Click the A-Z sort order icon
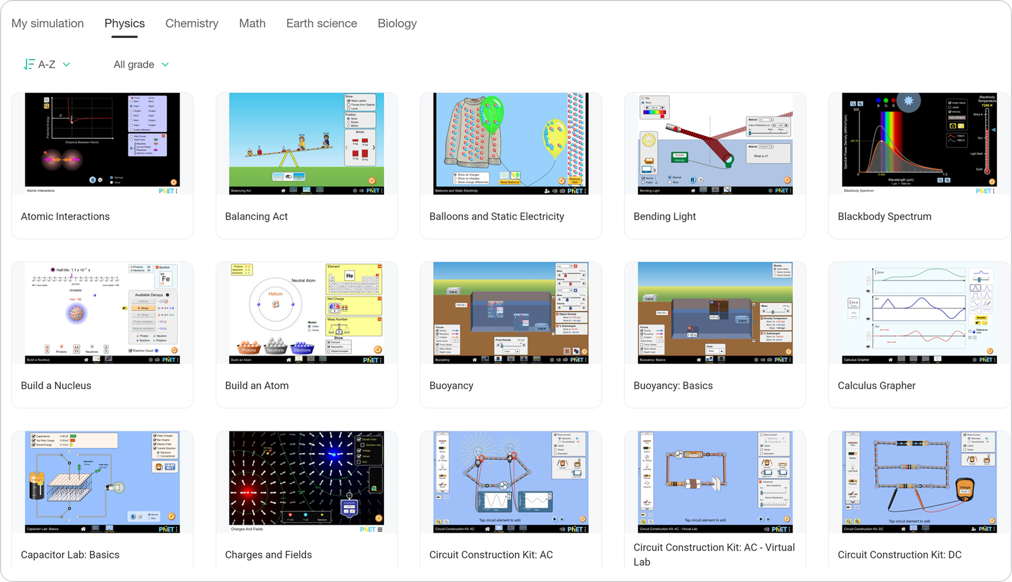Viewport: 1012px width, 582px height. tap(28, 65)
